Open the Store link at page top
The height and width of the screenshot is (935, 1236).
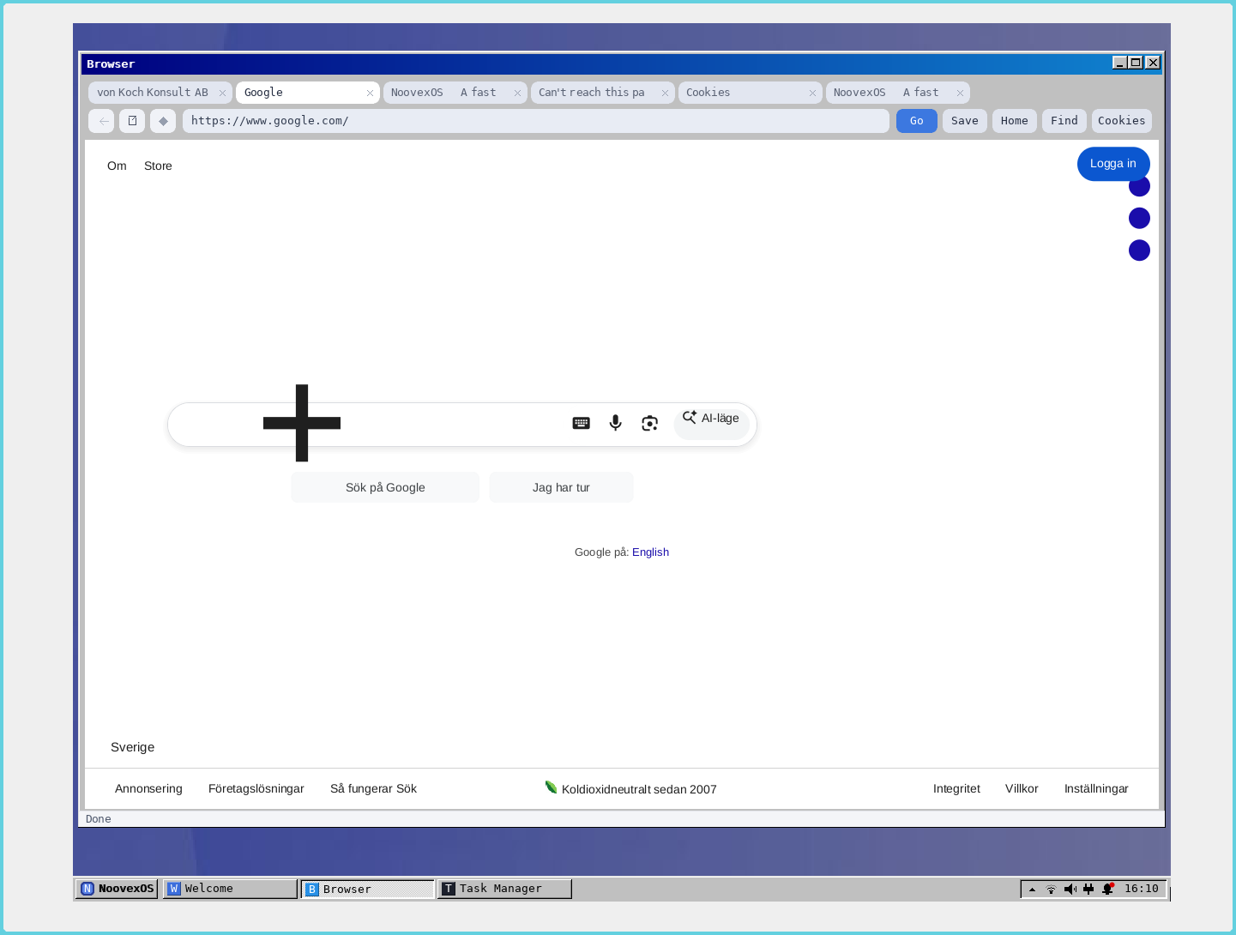tap(158, 166)
